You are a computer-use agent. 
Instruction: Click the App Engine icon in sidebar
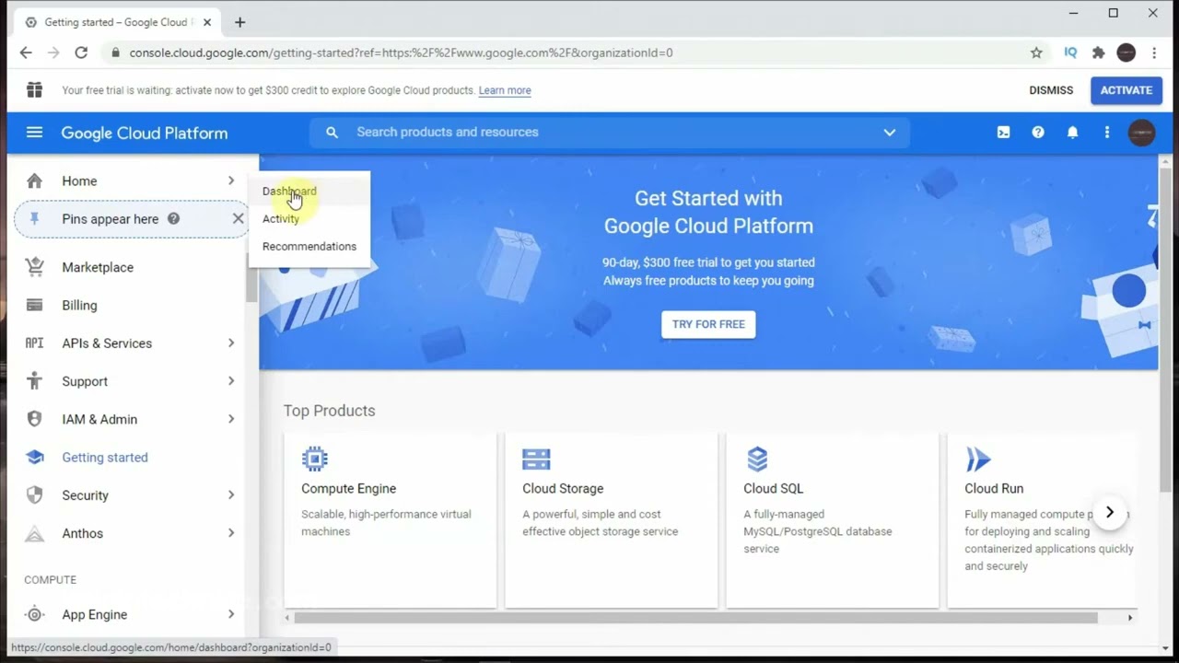pos(34,614)
